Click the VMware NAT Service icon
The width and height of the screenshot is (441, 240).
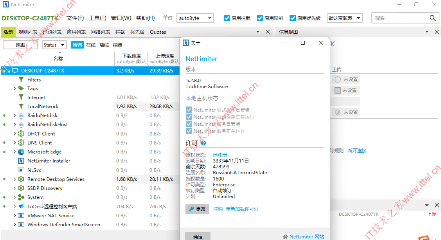20,215
